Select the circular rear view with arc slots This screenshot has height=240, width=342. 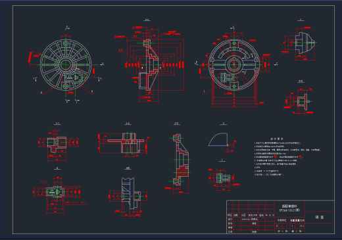click(x=234, y=65)
